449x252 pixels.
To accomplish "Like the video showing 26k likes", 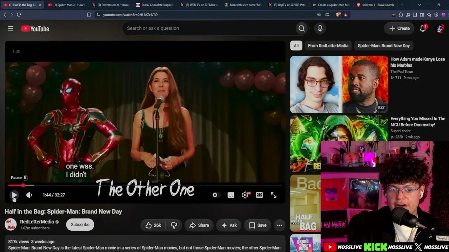I will coord(153,225).
